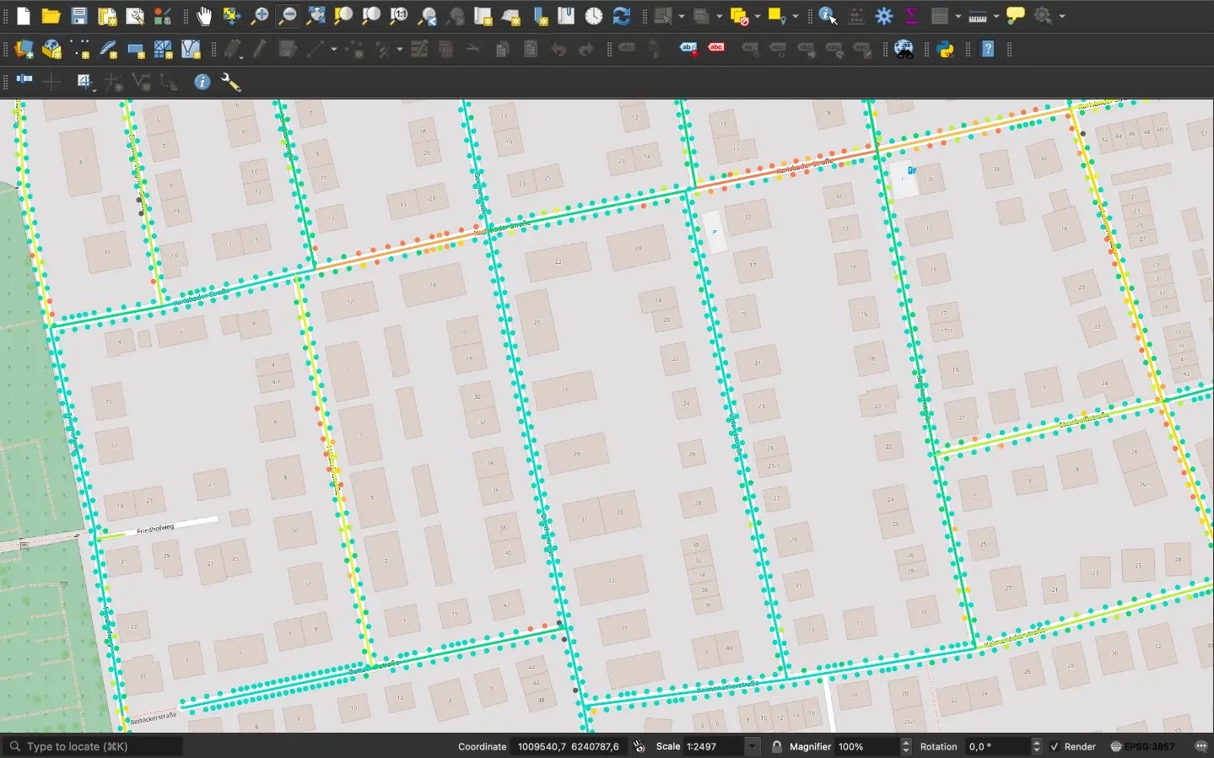Zoom to native resolution 1:1
Viewport: 1214px width, 758px height.
399,16
